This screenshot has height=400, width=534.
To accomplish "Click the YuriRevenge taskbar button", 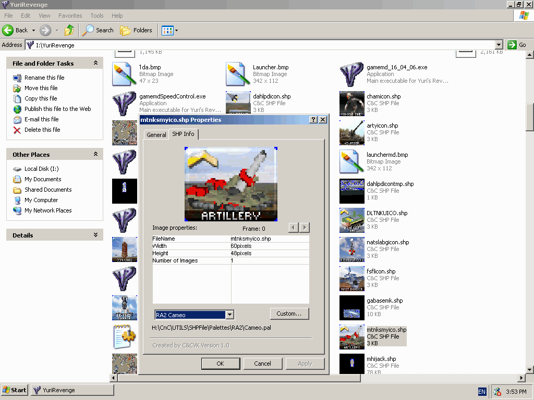I will (x=72, y=390).
